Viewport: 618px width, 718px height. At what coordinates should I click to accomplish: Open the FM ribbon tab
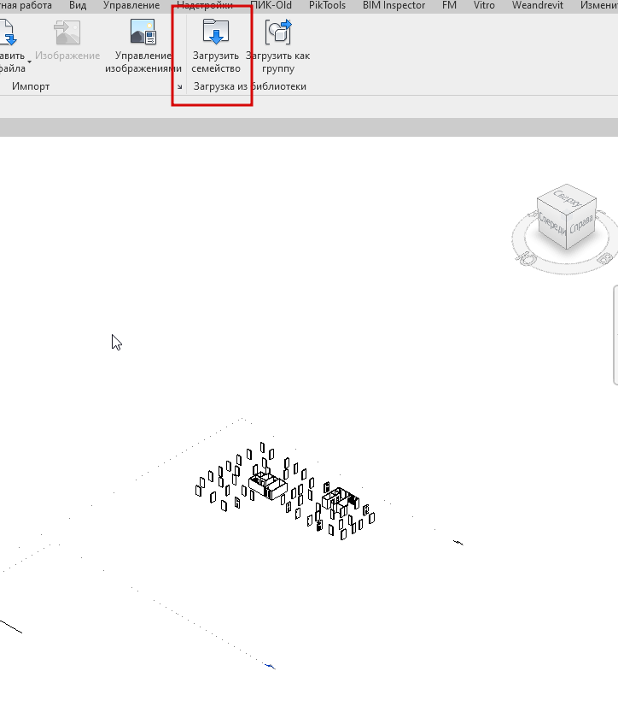point(449,5)
